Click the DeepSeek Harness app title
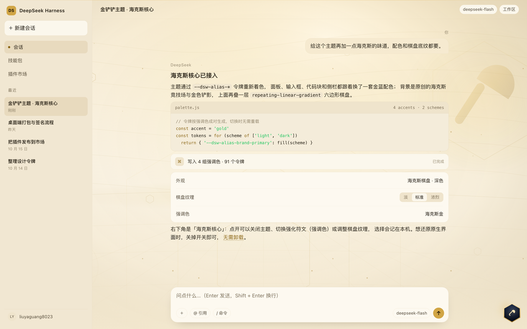Screen dimensions: 527x329 click(42, 11)
